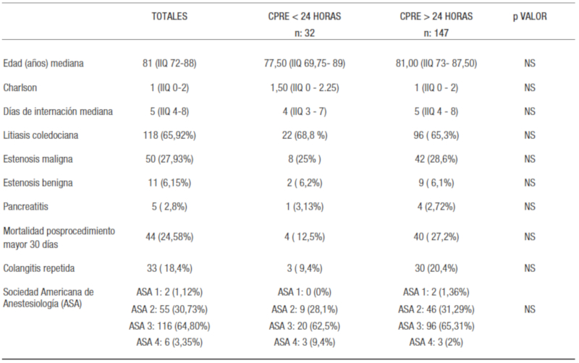Select the total value '118 (65,92%)'
Viewport: 579px width, 363px height.
point(170,135)
